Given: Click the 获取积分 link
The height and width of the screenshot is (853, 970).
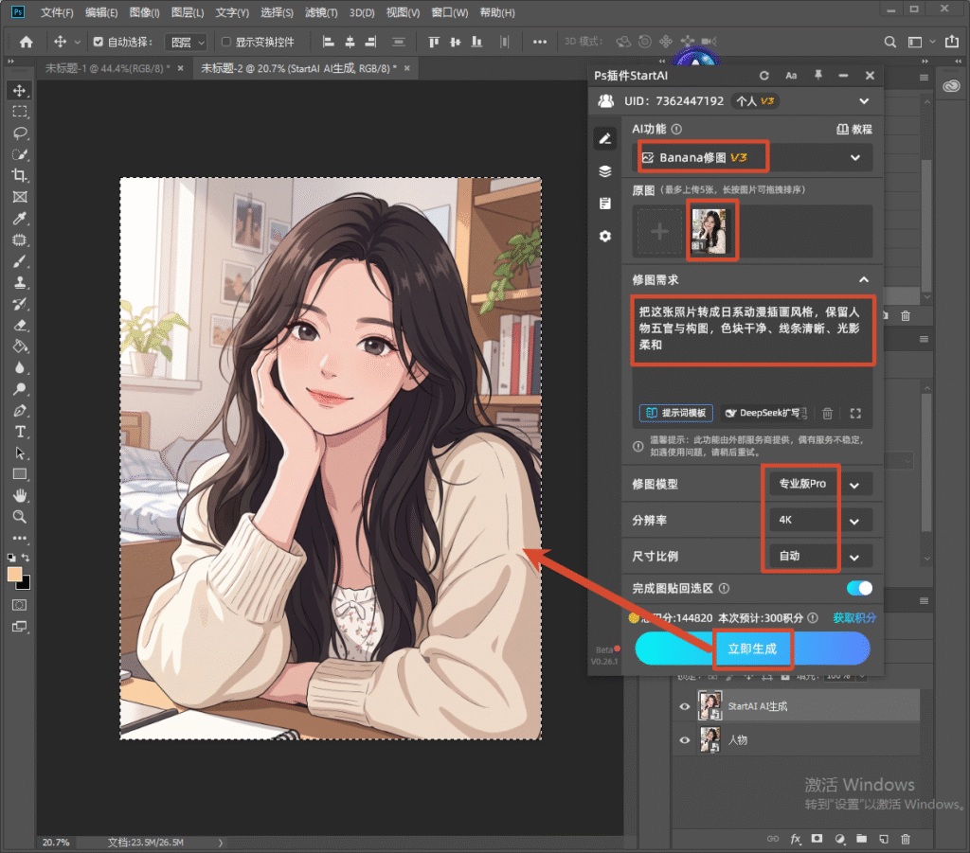Looking at the screenshot, I should click(x=854, y=617).
